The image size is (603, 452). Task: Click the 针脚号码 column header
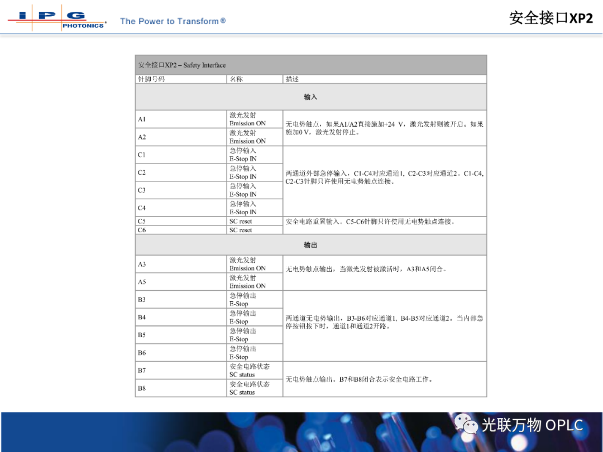[151, 79]
